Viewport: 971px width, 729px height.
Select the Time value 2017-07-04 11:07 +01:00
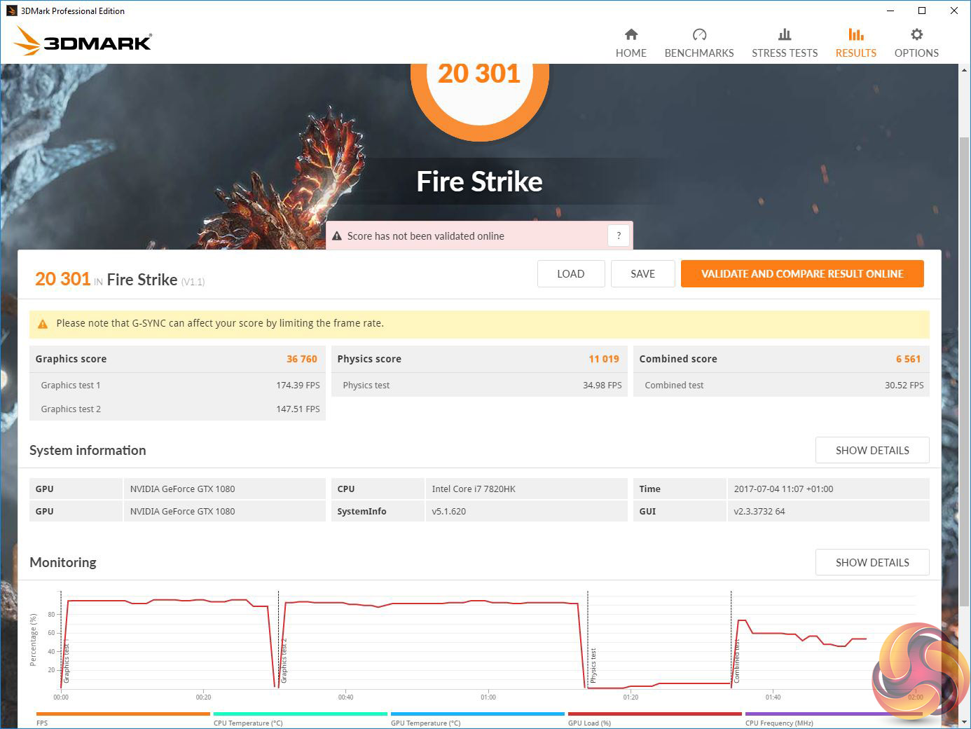tap(783, 489)
